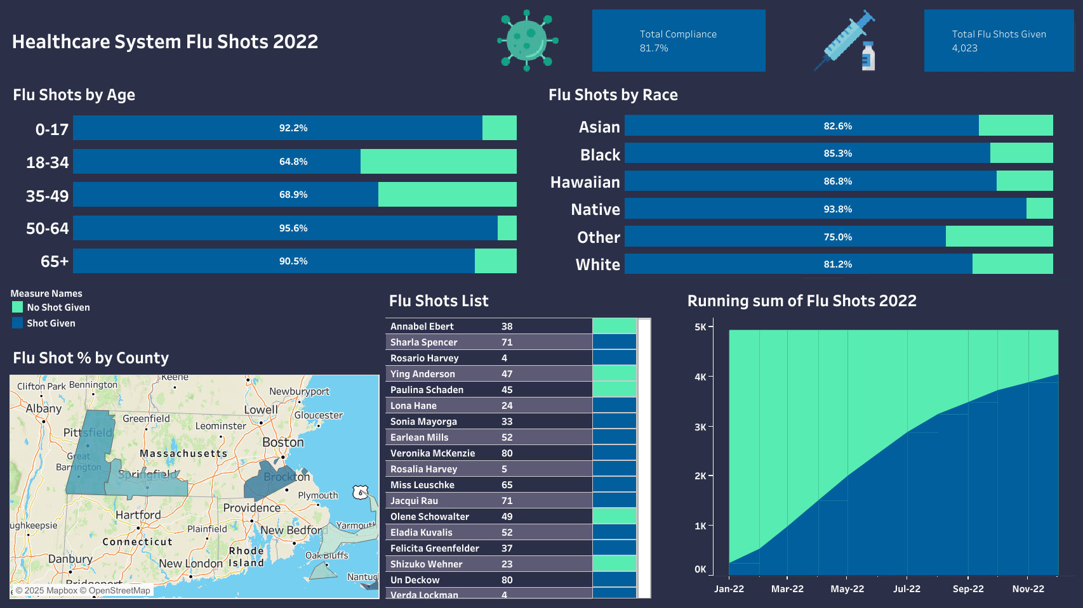Click the Olene Schowalter row
1083x608 pixels.
[510, 516]
